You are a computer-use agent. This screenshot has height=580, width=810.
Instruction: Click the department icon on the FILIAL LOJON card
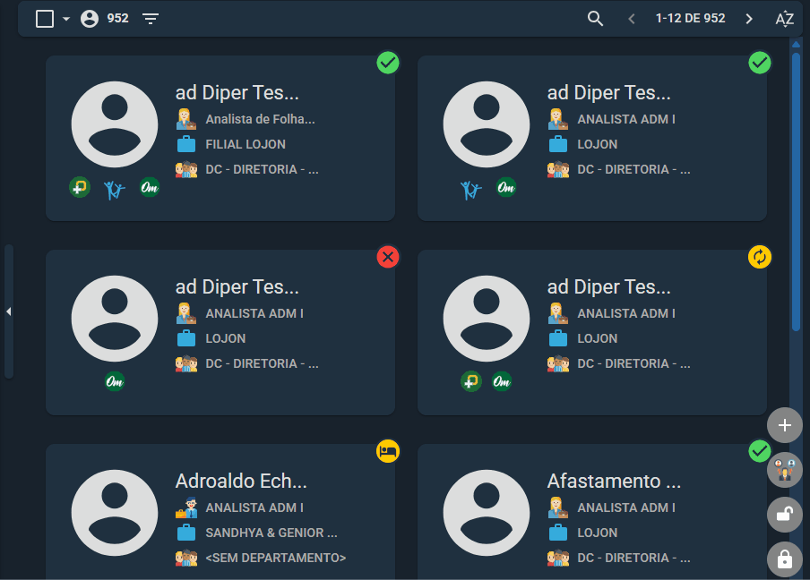tap(186, 169)
